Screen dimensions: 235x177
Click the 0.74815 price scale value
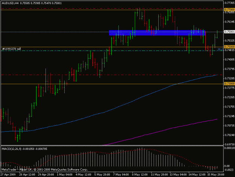click(229, 50)
